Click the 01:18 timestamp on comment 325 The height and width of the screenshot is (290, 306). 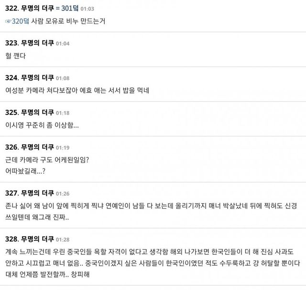[x=63, y=113]
